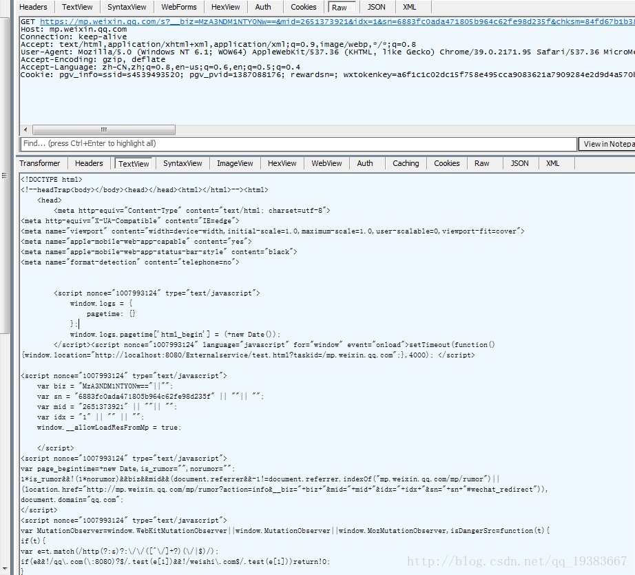Click the var e=t.match line
635x575 pixels.
coord(120,551)
